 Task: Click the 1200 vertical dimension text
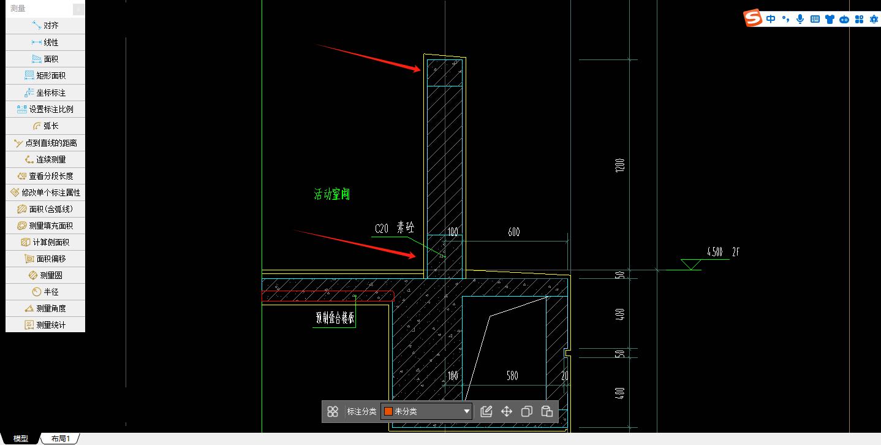(620, 165)
